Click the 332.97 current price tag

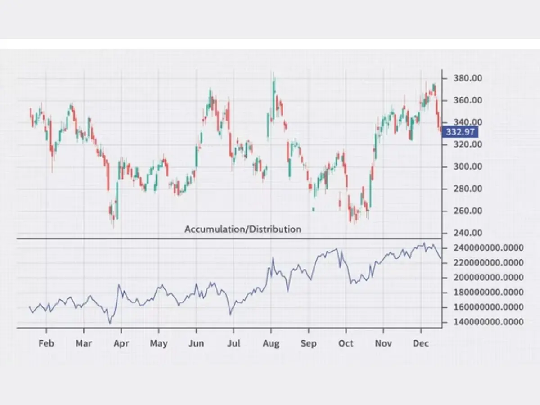click(x=459, y=132)
